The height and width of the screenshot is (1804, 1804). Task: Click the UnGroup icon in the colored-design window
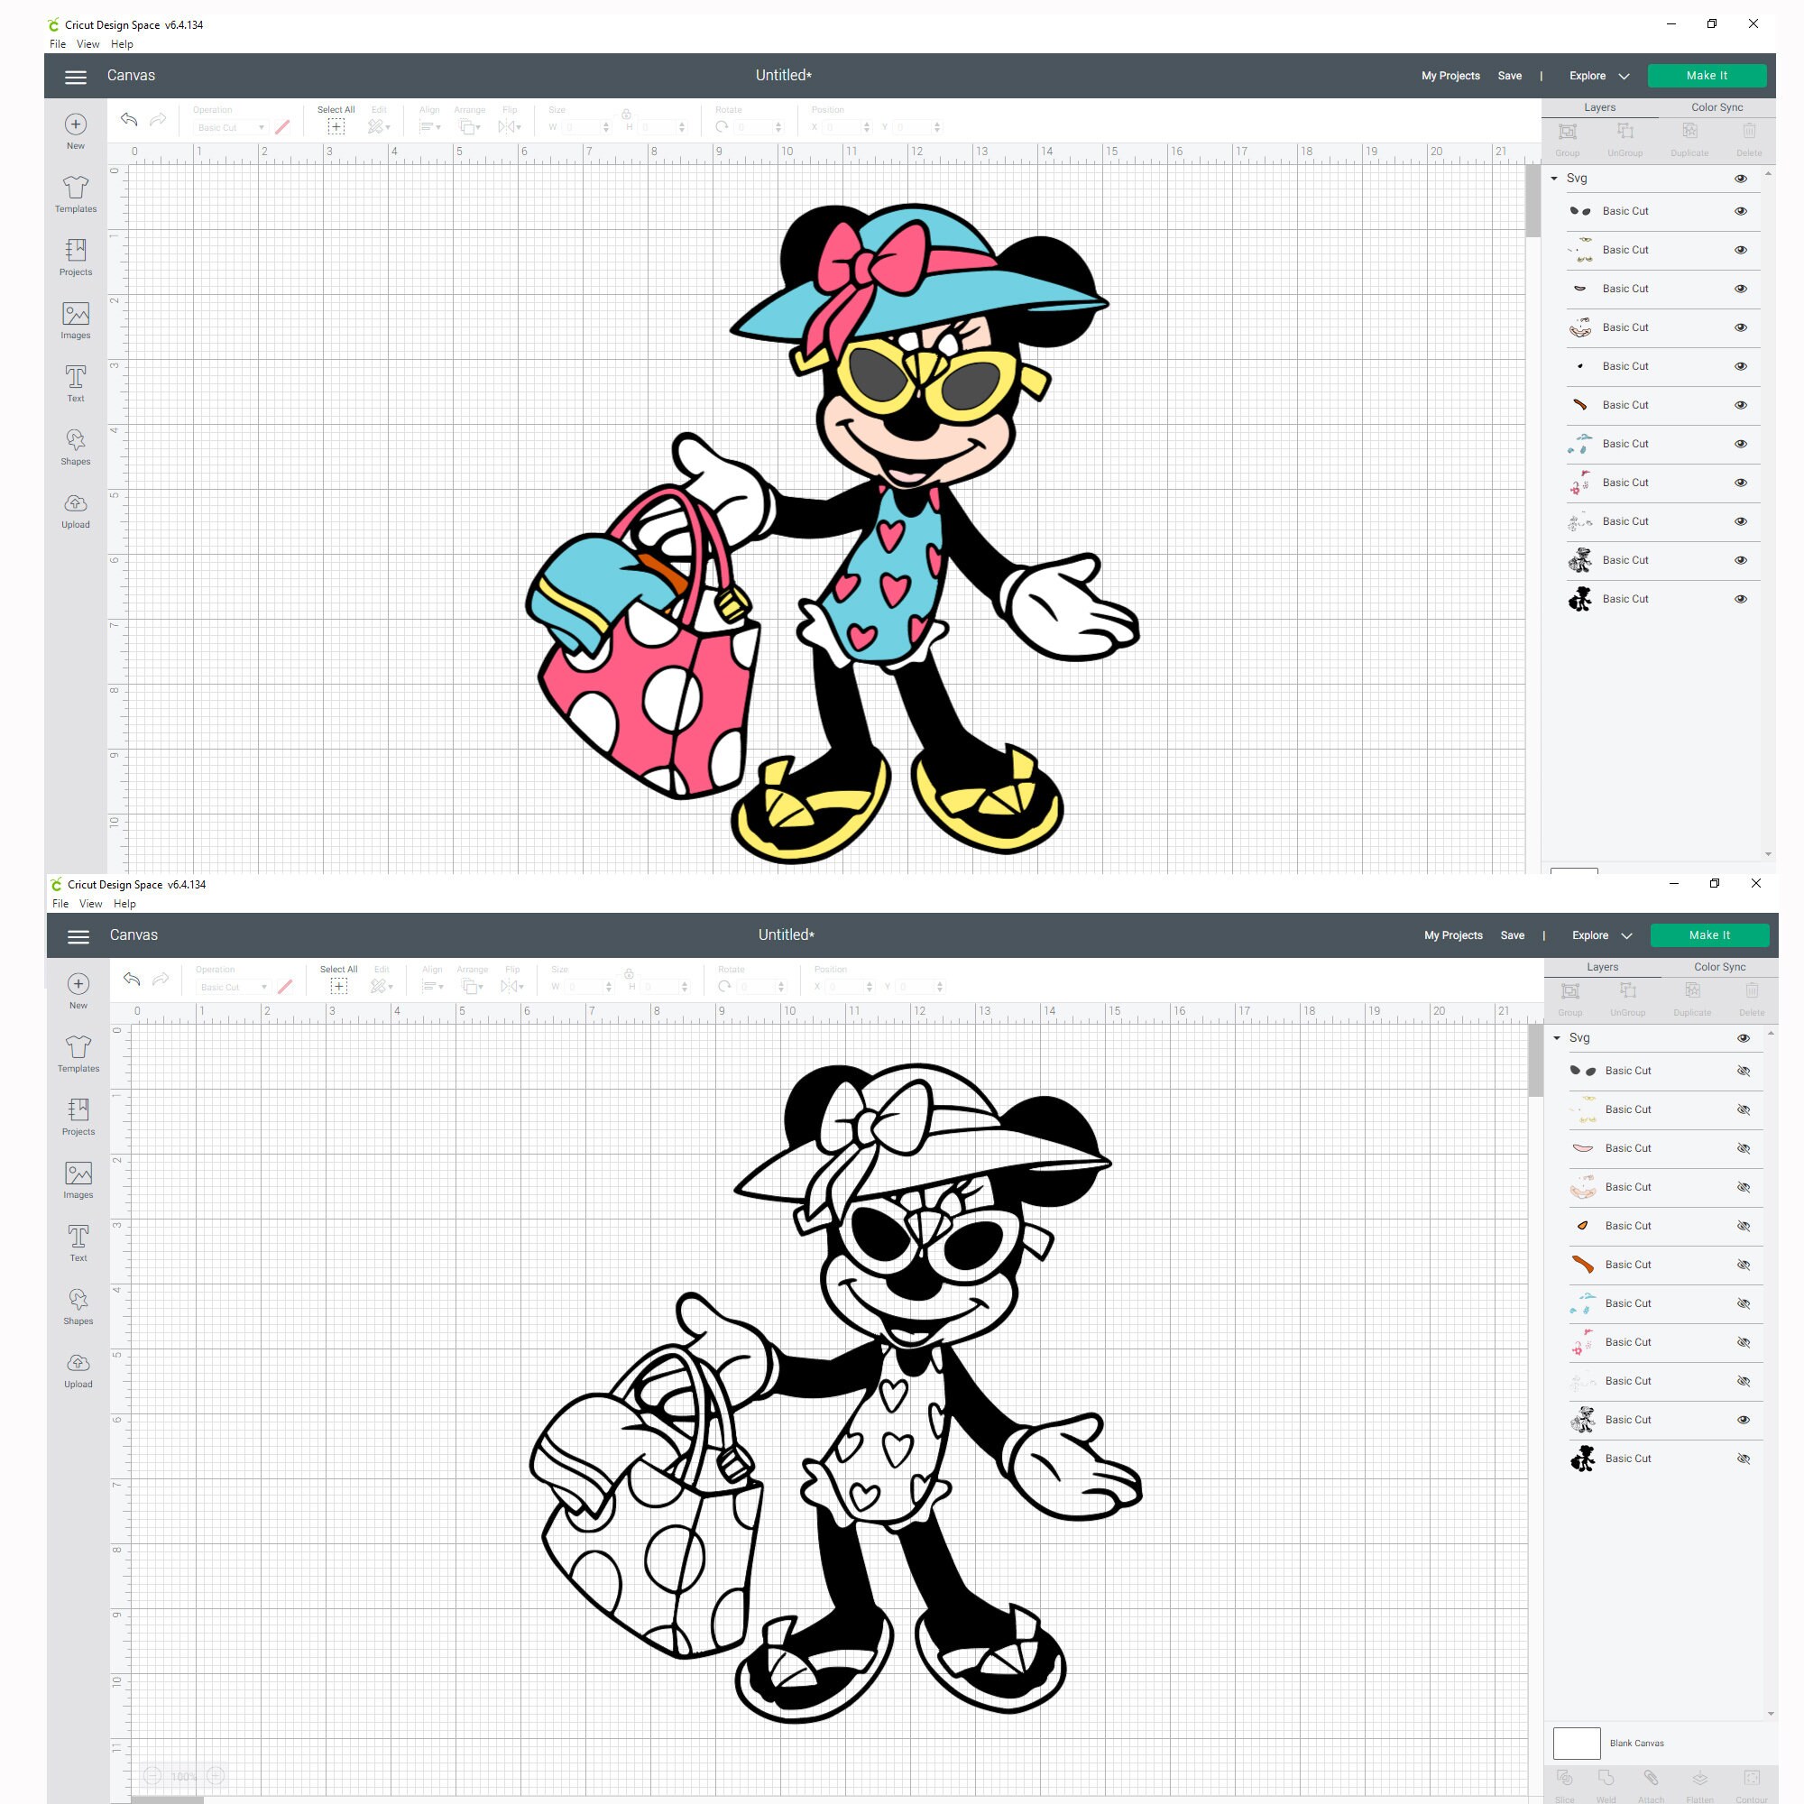[1625, 132]
